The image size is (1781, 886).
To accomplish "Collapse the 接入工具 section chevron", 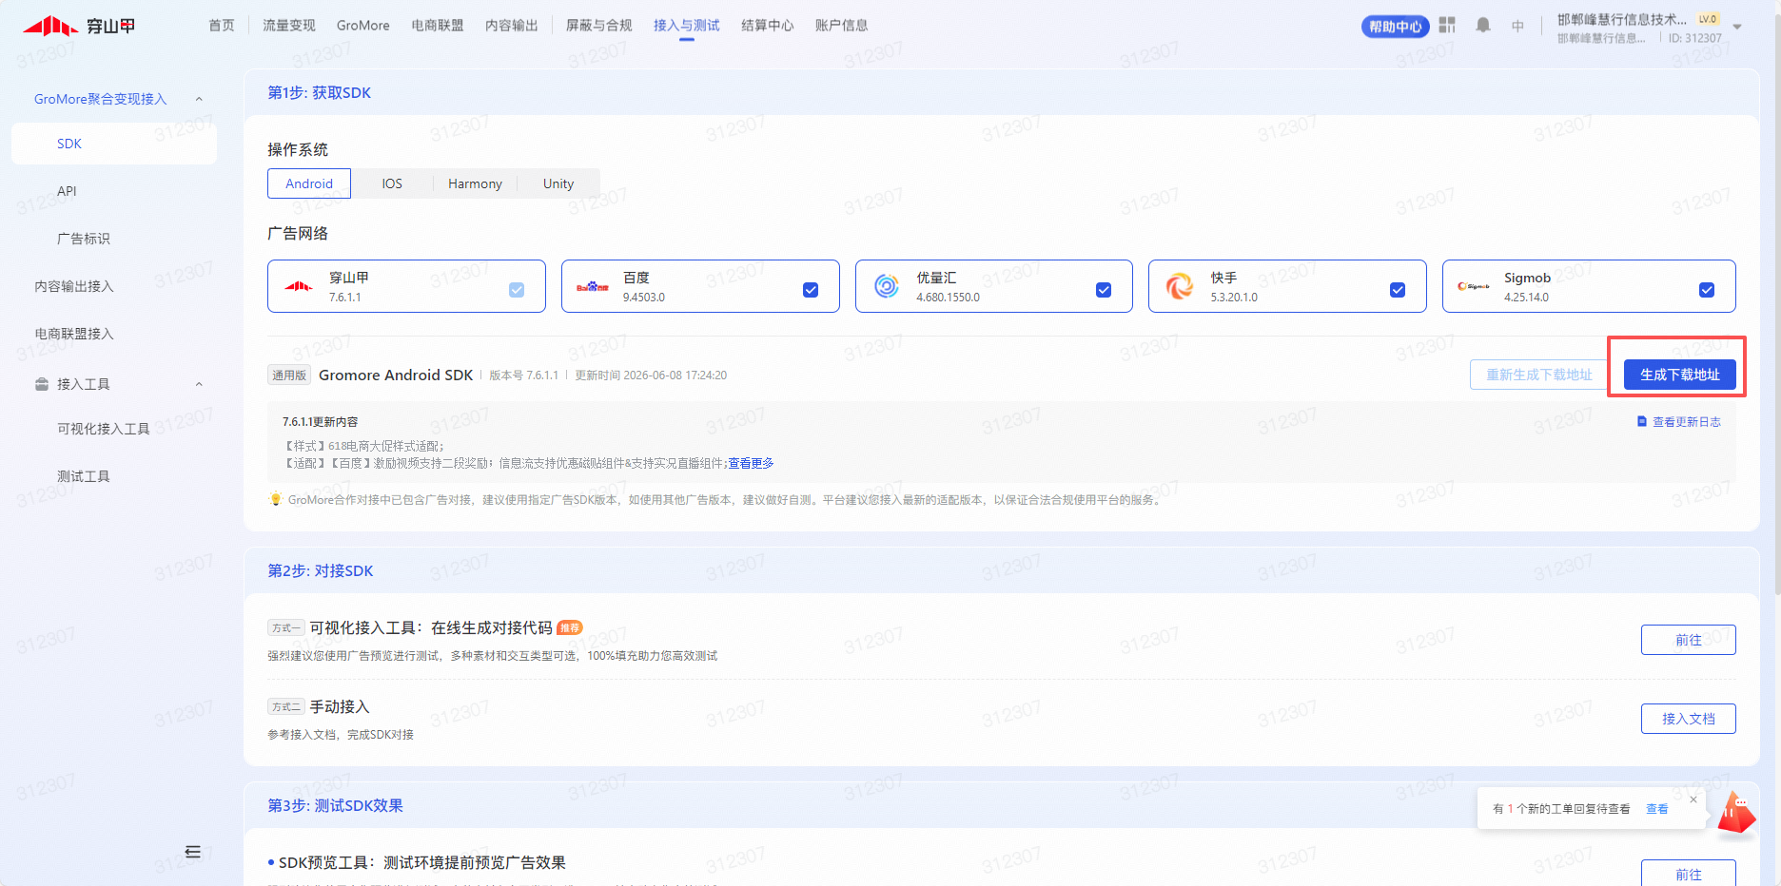I will [x=199, y=384].
